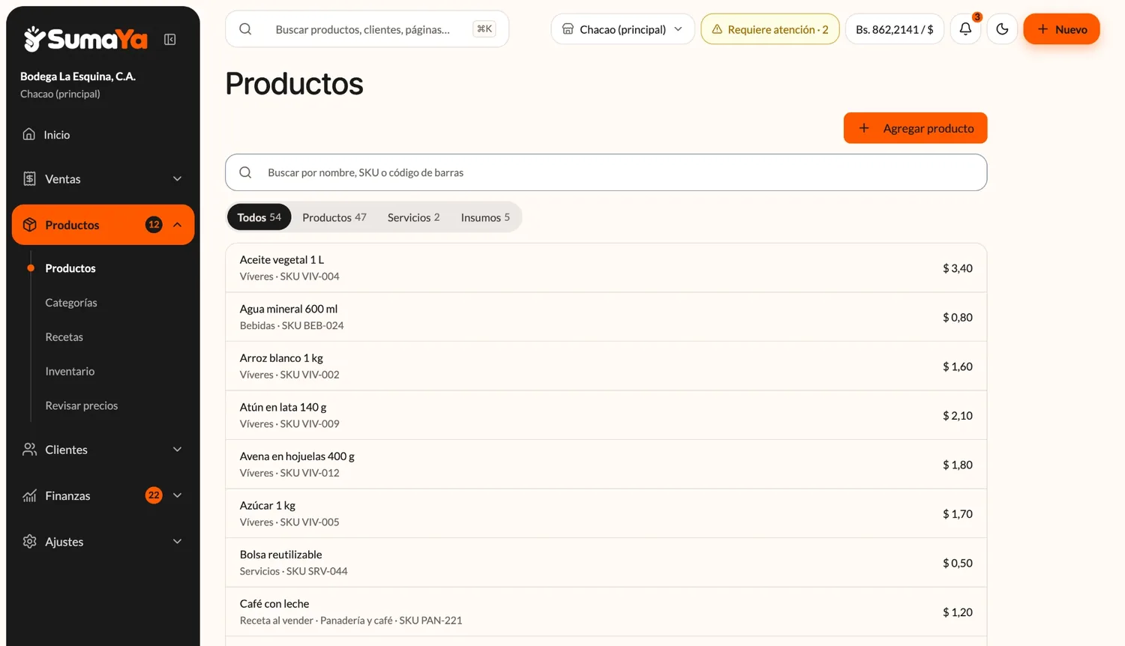The height and width of the screenshot is (646, 1125).
Task: Click the Ventas receipt icon
Action: click(x=29, y=178)
